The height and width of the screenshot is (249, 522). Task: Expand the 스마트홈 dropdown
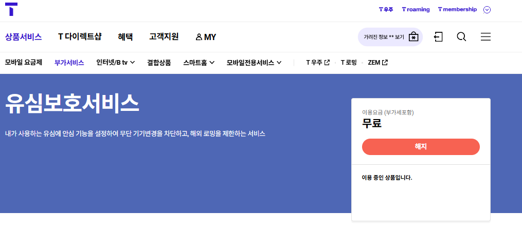199,62
